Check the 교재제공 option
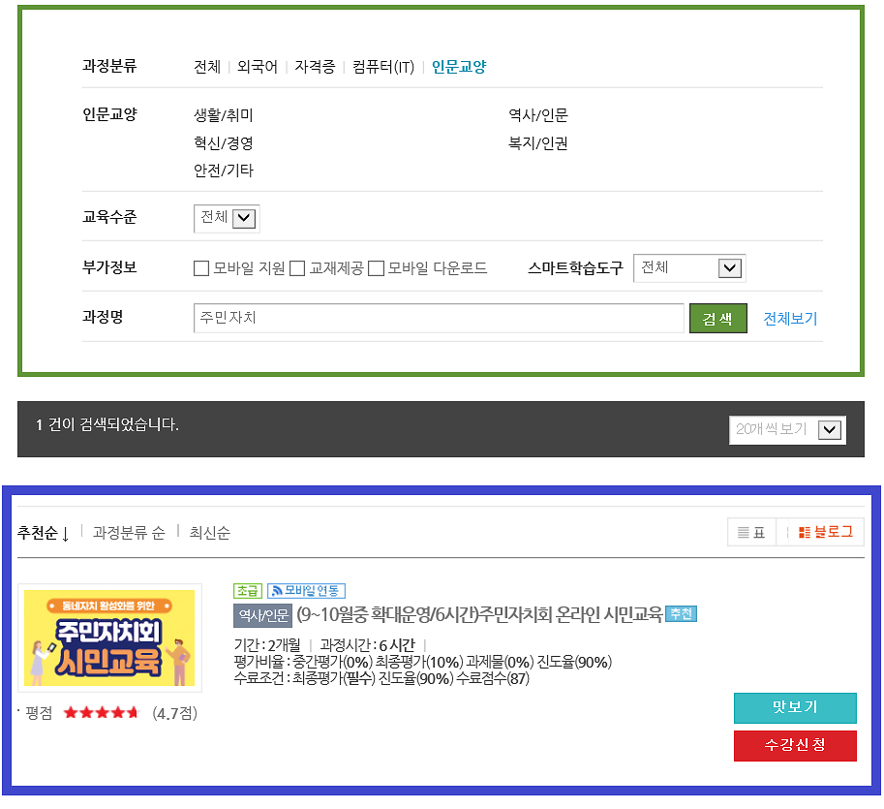 point(297,268)
